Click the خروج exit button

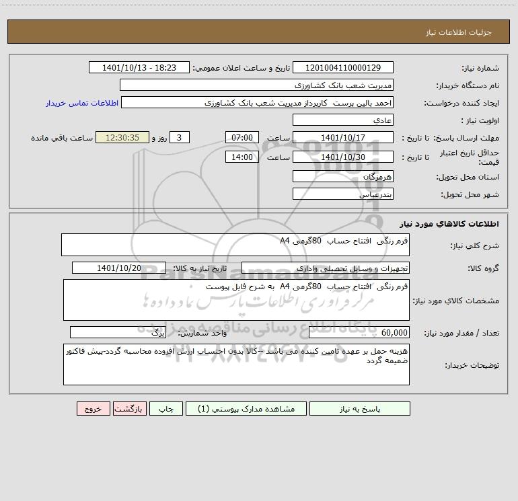click(x=93, y=408)
